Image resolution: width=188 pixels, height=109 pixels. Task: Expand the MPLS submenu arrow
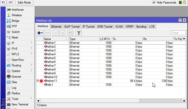point(32,54)
